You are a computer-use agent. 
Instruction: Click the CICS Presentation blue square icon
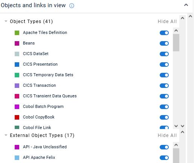(x=17, y=65)
